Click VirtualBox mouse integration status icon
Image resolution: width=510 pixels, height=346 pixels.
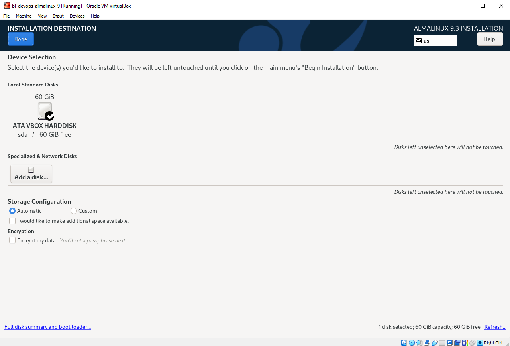point(473,342)
